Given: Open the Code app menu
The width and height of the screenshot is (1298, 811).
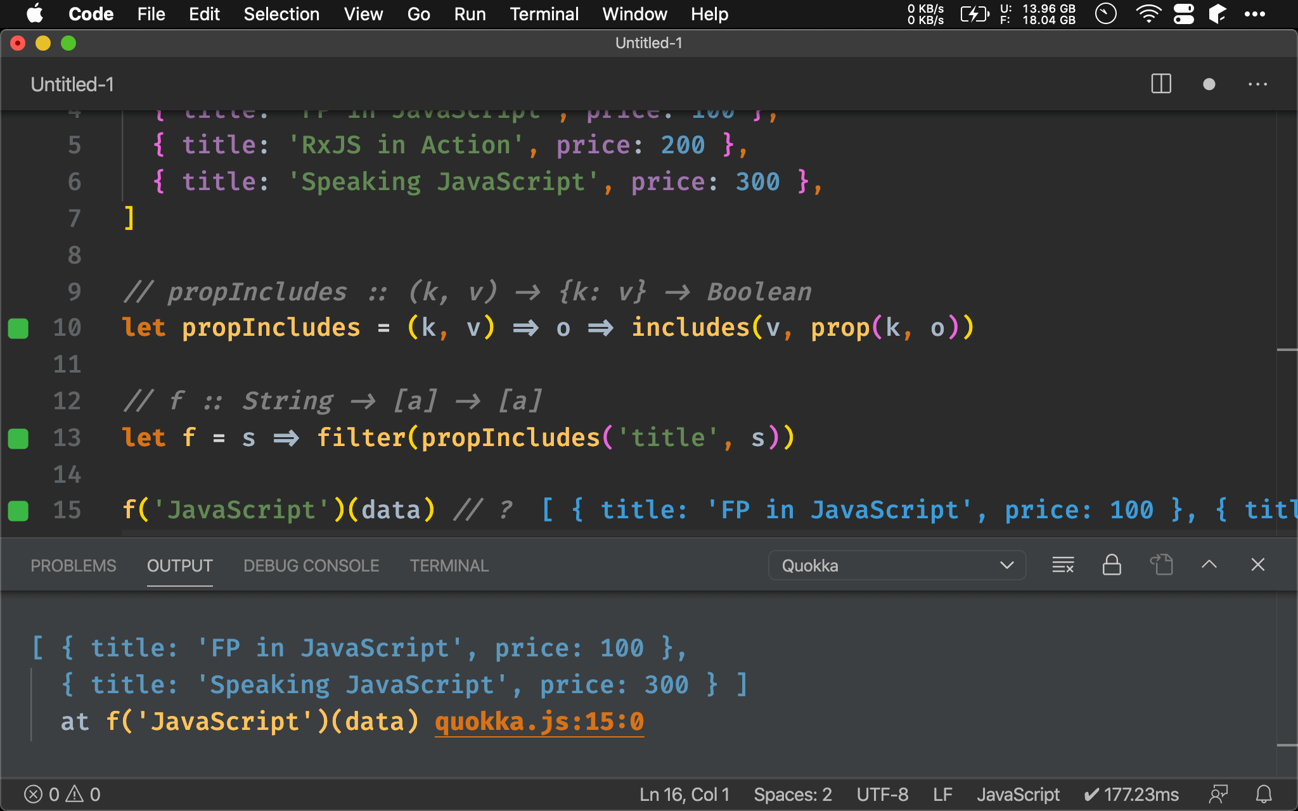Looking at the screenshot, I should click(91, 14).
